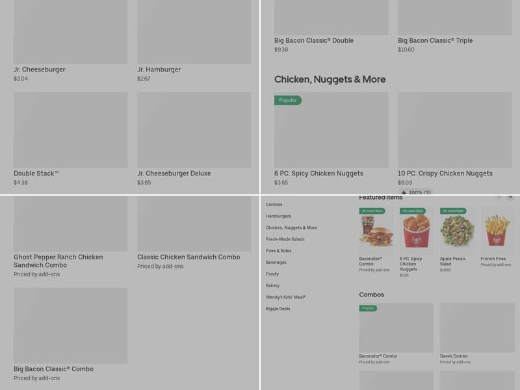The width and height of the screenshot is (520, 390).
Task: Click the $9.38 price under Big Bacon Classic Double
Action: click(x=281, y=50)
